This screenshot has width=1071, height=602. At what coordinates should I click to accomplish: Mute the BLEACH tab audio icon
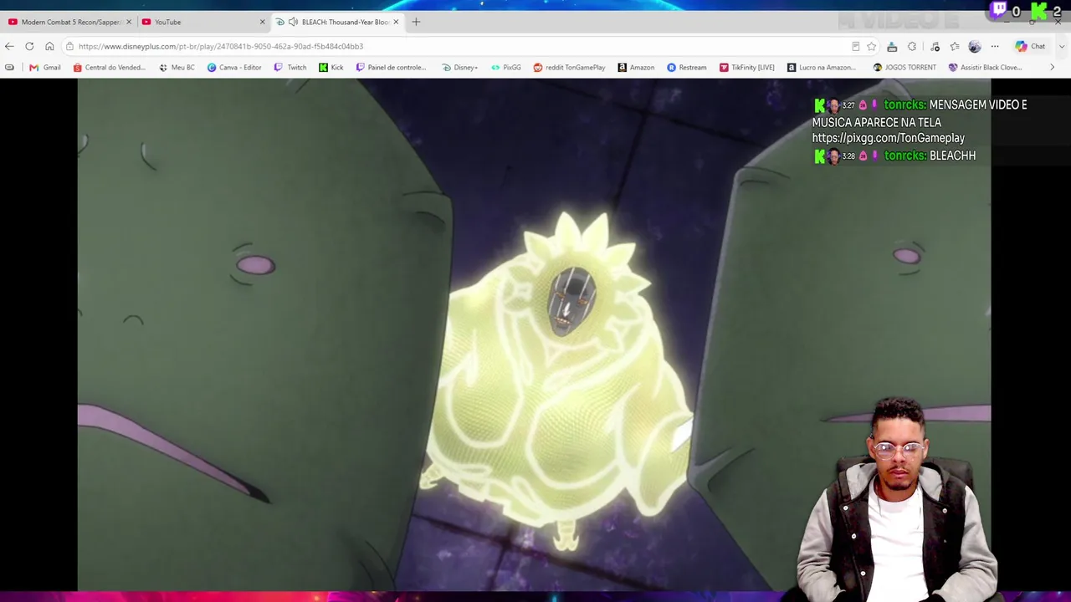click(293, 22)
